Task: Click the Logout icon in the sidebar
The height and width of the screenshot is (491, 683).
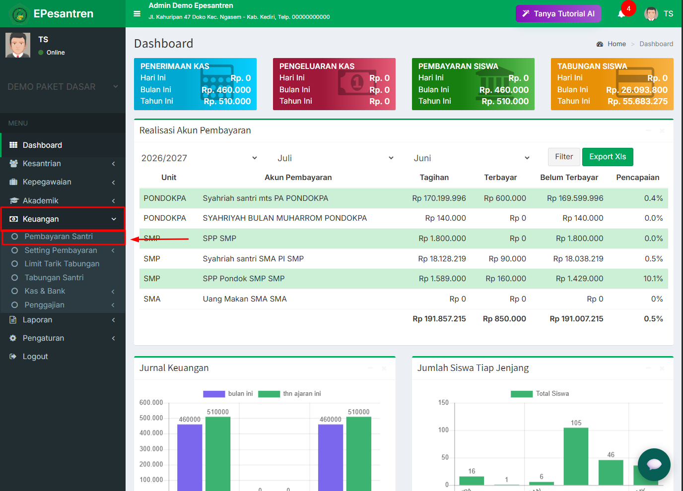Action: coord(13,357)
